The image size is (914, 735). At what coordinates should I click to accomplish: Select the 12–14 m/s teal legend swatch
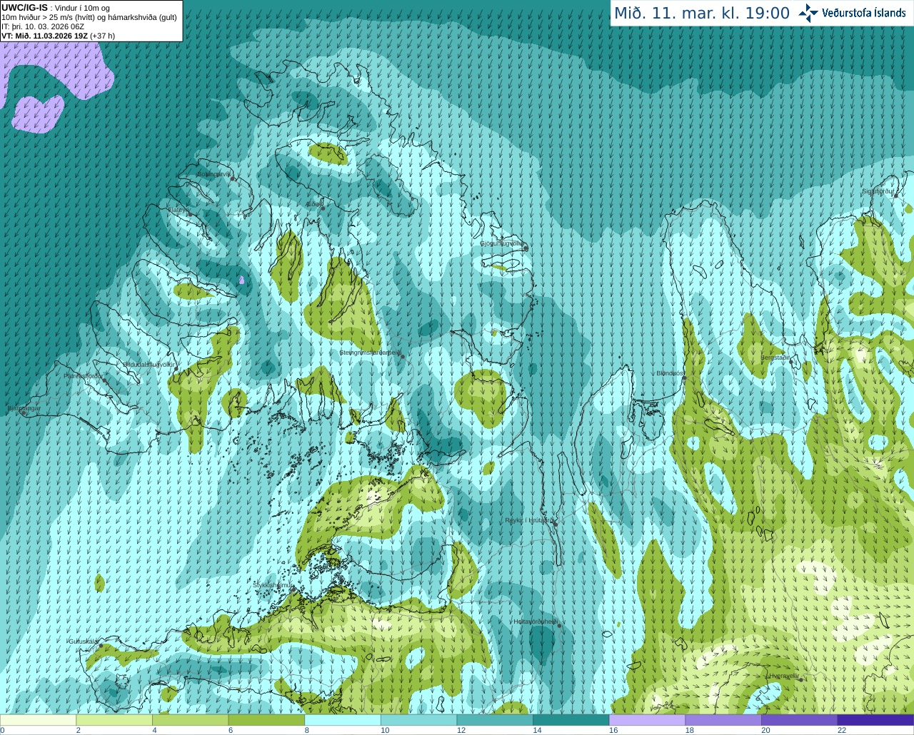[x=495, y=720]
